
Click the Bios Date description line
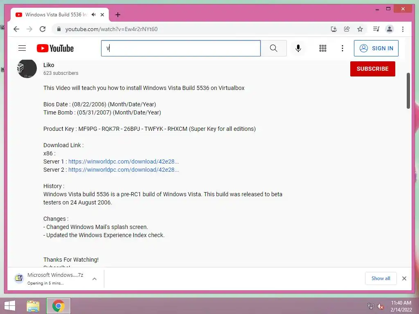pyautogui.click(x=100, y=104)
